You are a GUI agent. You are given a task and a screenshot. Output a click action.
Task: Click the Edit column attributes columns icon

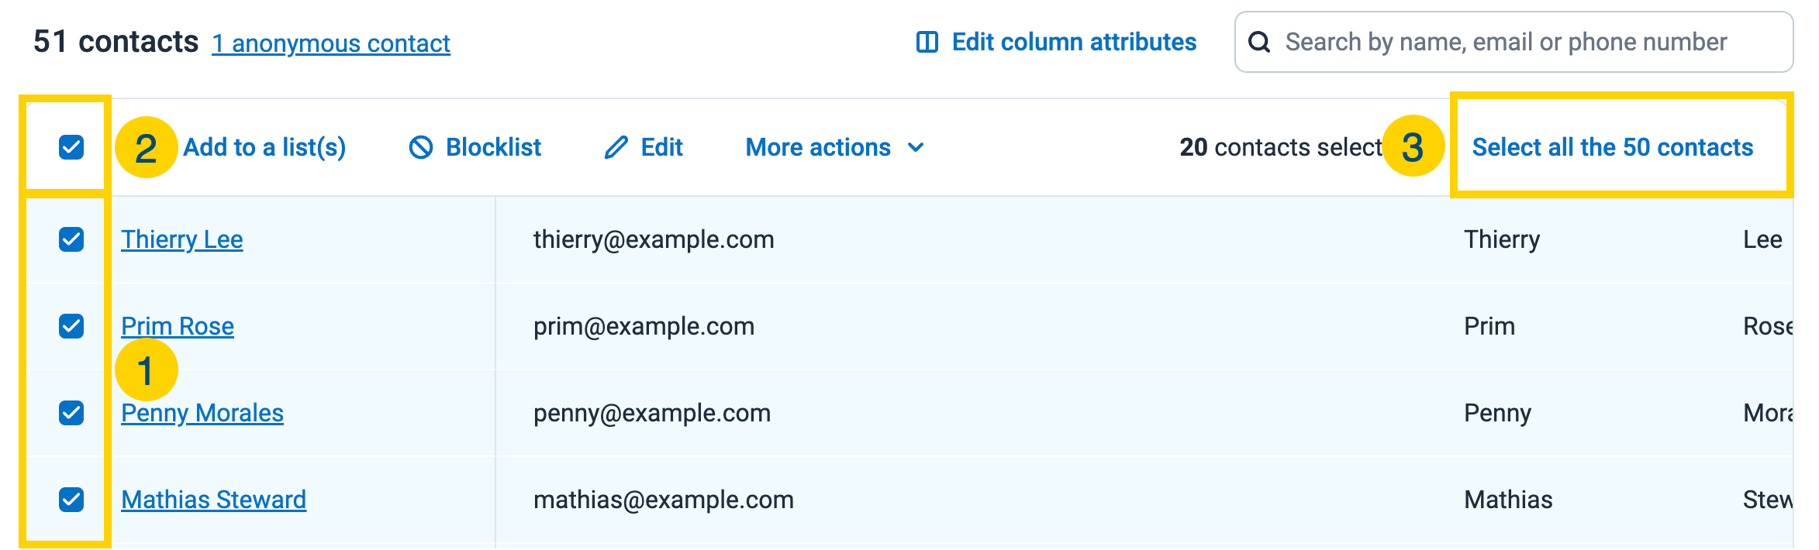927,42
